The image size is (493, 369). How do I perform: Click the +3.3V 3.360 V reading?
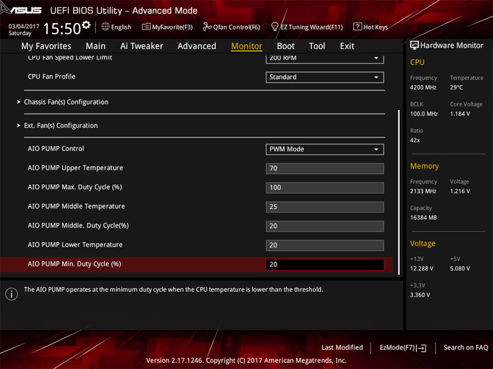point(420,295)
